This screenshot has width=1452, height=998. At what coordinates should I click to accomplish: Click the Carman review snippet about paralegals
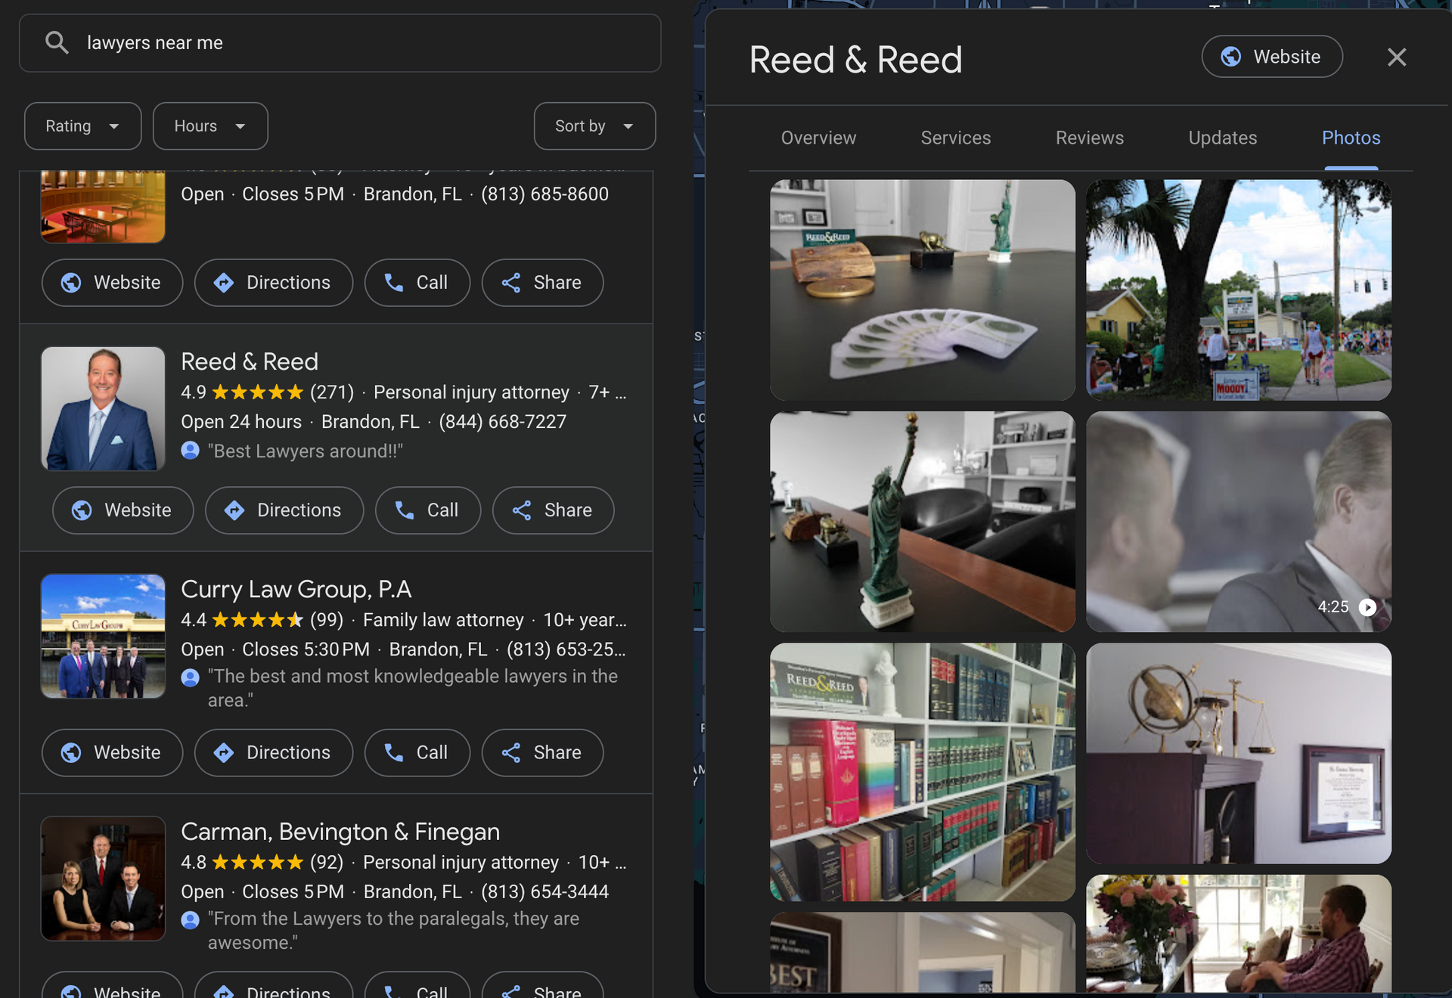point(393,931)
